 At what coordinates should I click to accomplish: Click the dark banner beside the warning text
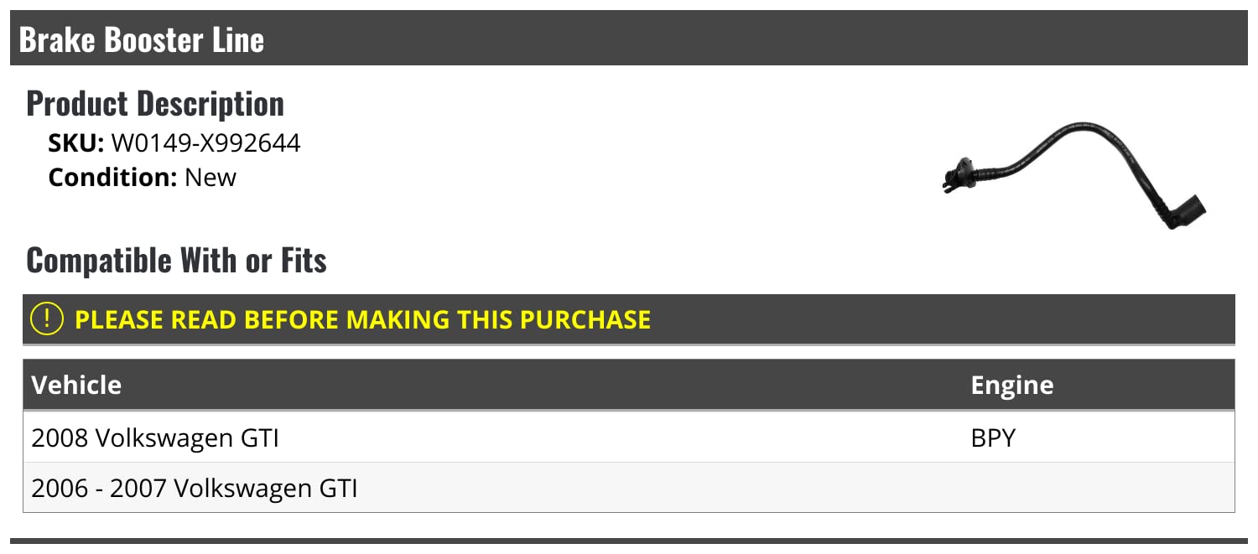(923, 319)
